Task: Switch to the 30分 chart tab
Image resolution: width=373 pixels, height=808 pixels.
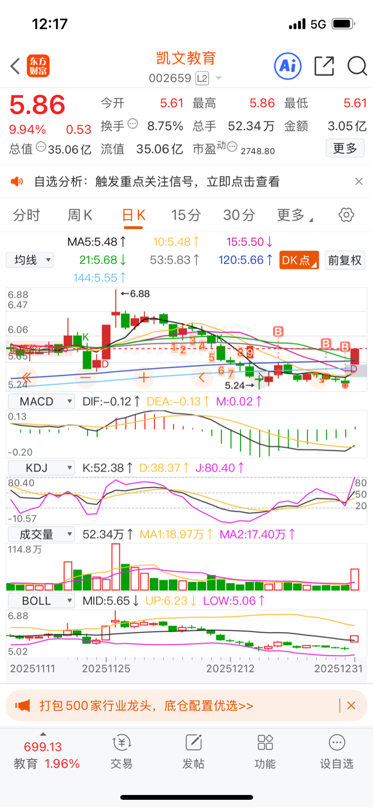Action: pyautogui.click(x=239, y=215)
